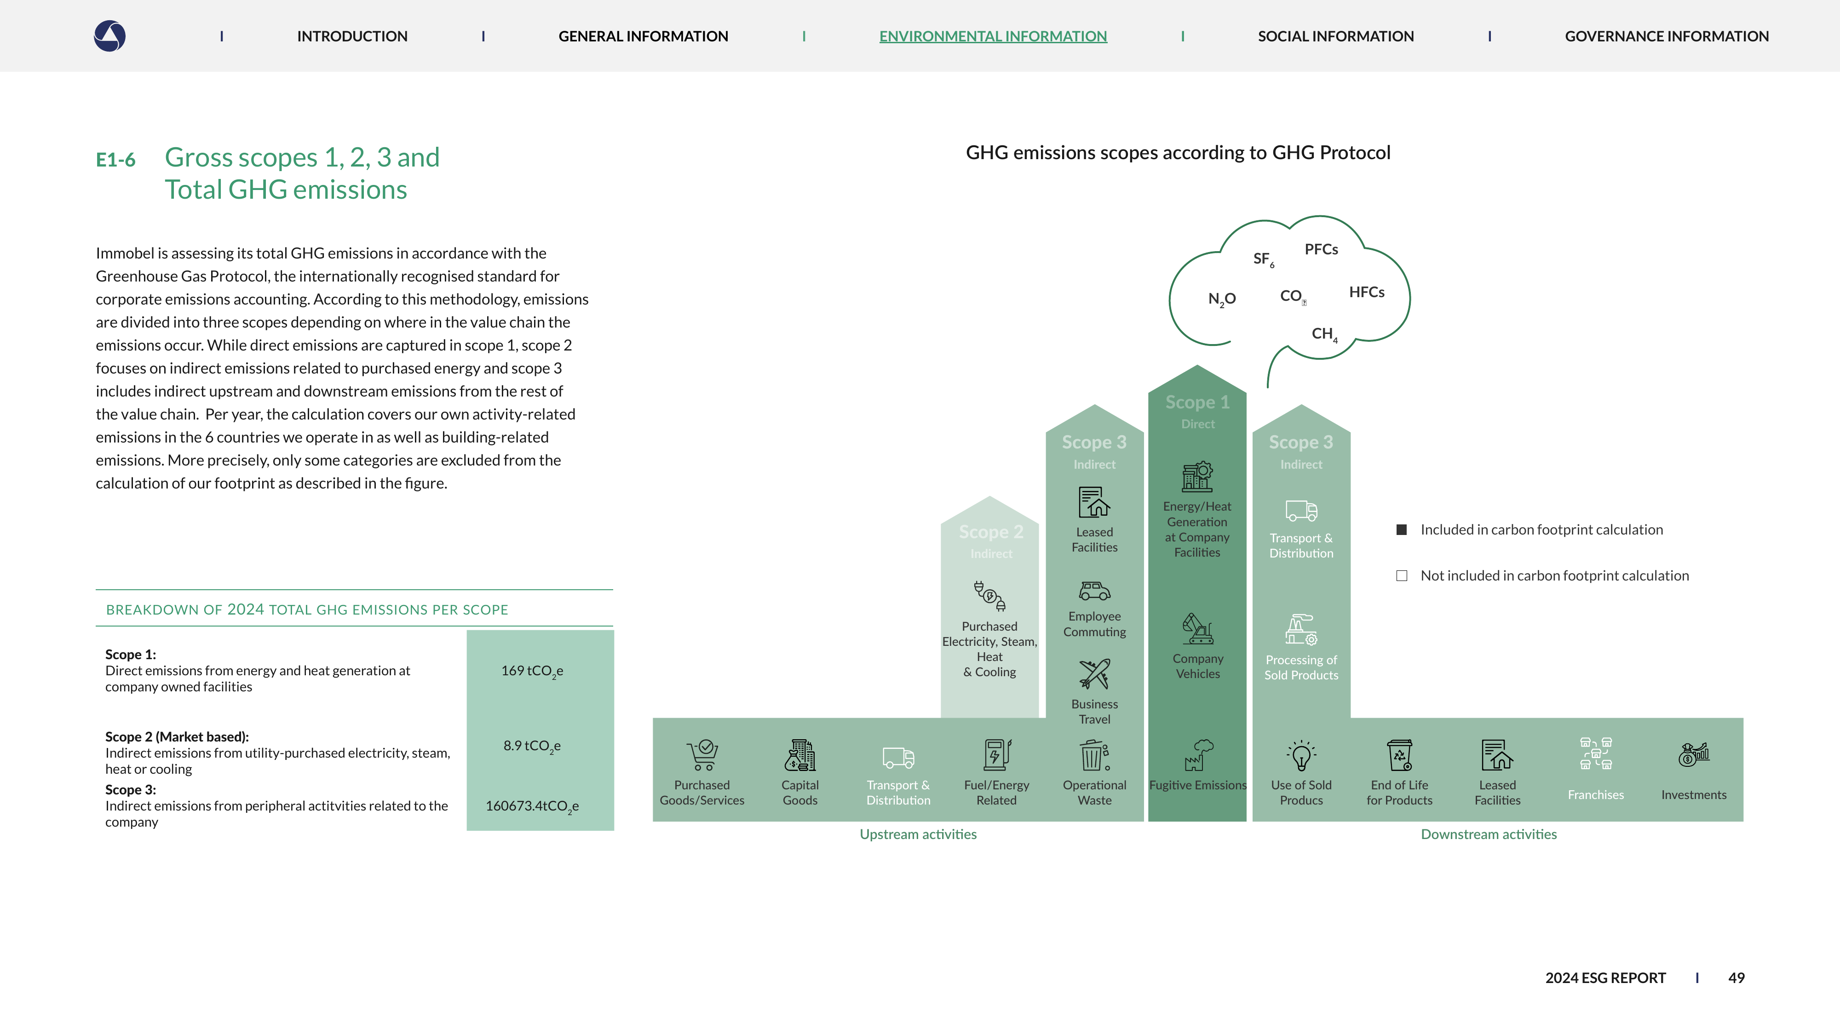Click the Immobel logo in the header
Viewport: 1840px width, 1035px height.
(x=110, y=36)
